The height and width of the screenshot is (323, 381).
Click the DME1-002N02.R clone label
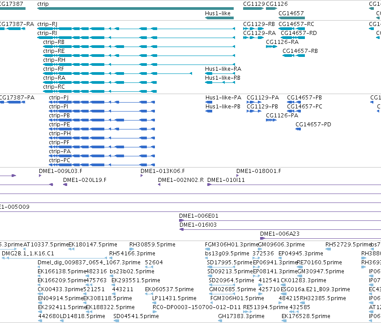coord(181,180)
